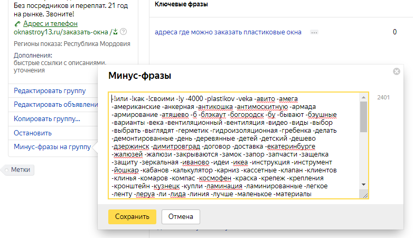Open Адрес и телефон link

tap(50, 24)
